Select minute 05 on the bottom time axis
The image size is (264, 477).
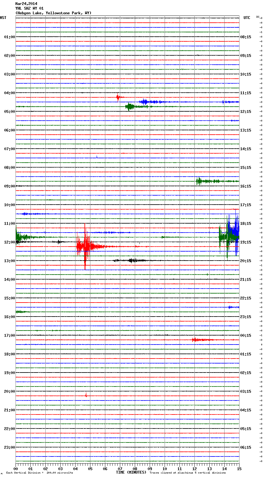90,469
